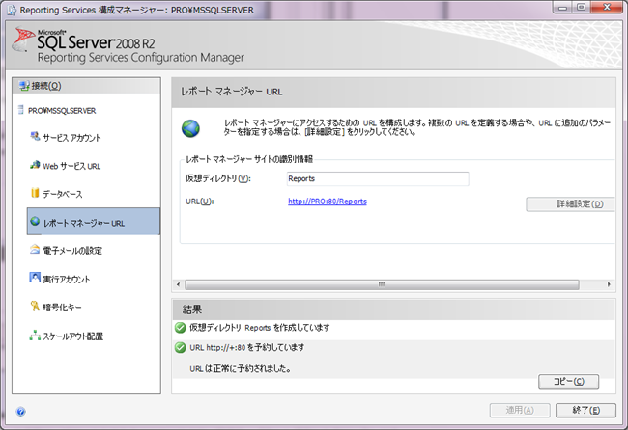This screenshot has height=430, width=628.
Task: Click the 結果 results header
Action: pyautogui.click(x=192, y=309)
